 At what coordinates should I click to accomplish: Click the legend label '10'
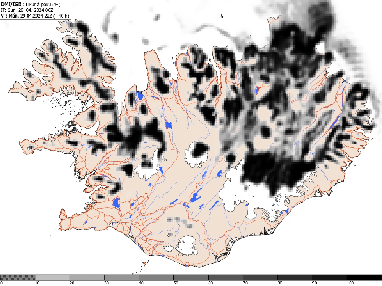pyautogui.click(x=37, y=283)
